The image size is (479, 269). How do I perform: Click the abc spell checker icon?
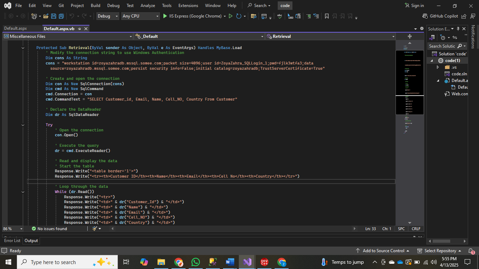pyautogui.click(x=279, y=16)
